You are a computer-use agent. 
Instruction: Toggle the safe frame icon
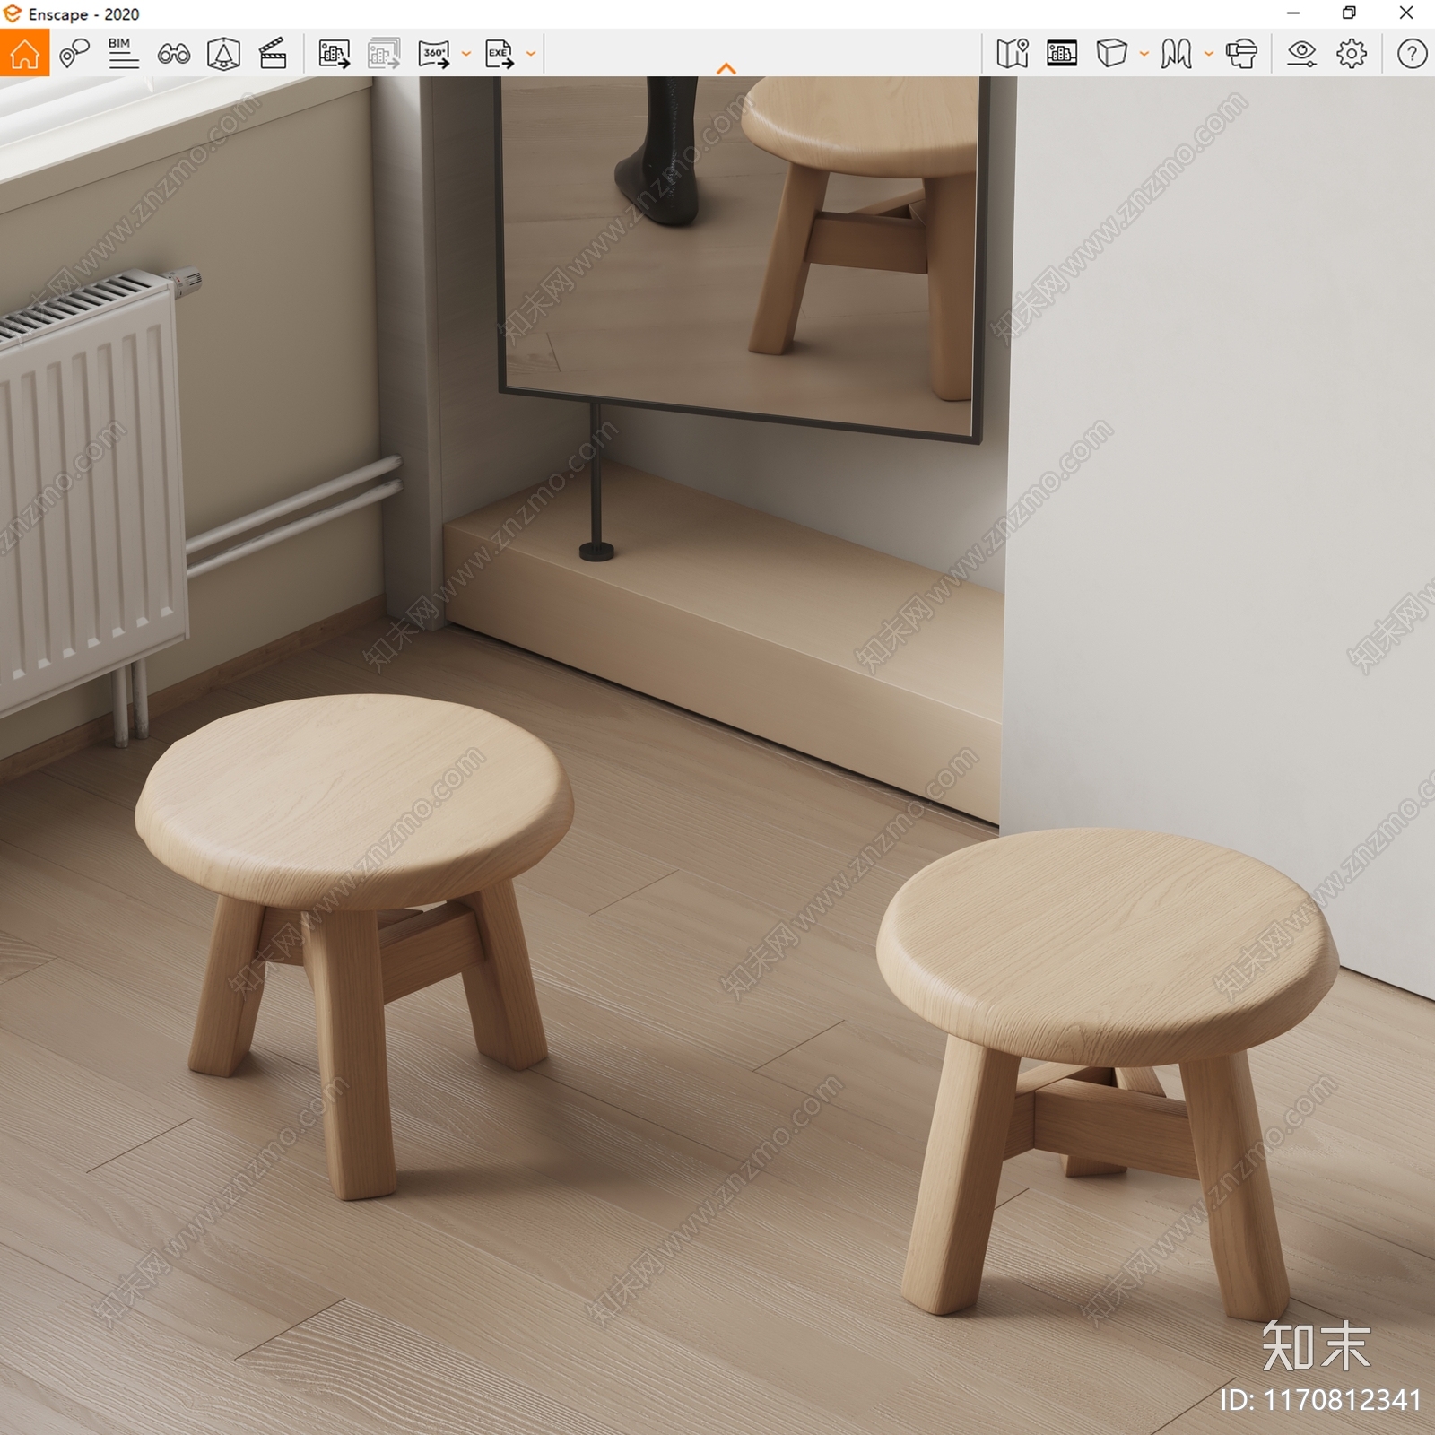click(x=1062, y=54)
